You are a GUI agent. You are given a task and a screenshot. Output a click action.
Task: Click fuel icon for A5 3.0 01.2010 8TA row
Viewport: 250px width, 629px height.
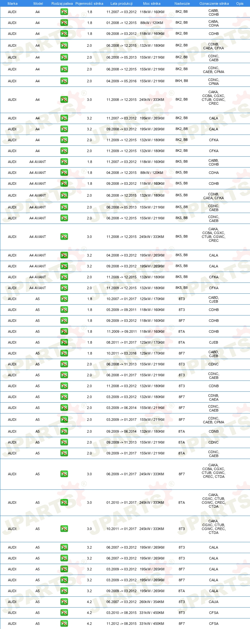click(64, 502)
